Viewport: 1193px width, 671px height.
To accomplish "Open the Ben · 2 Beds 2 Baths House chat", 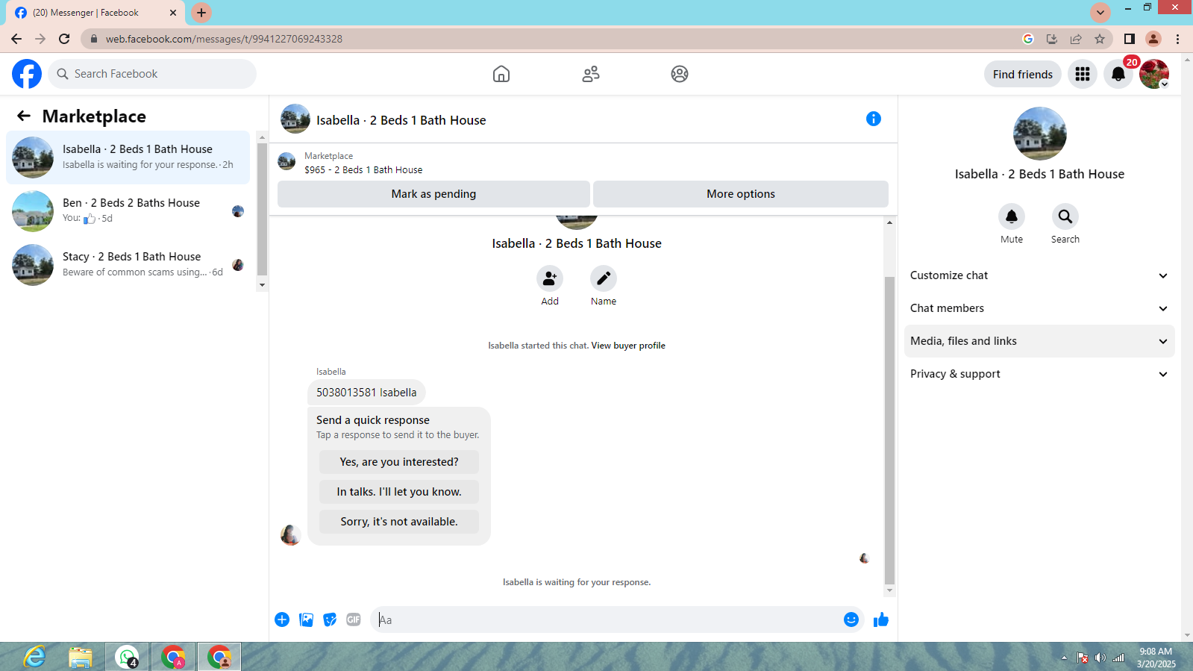I will click(128, 211).
